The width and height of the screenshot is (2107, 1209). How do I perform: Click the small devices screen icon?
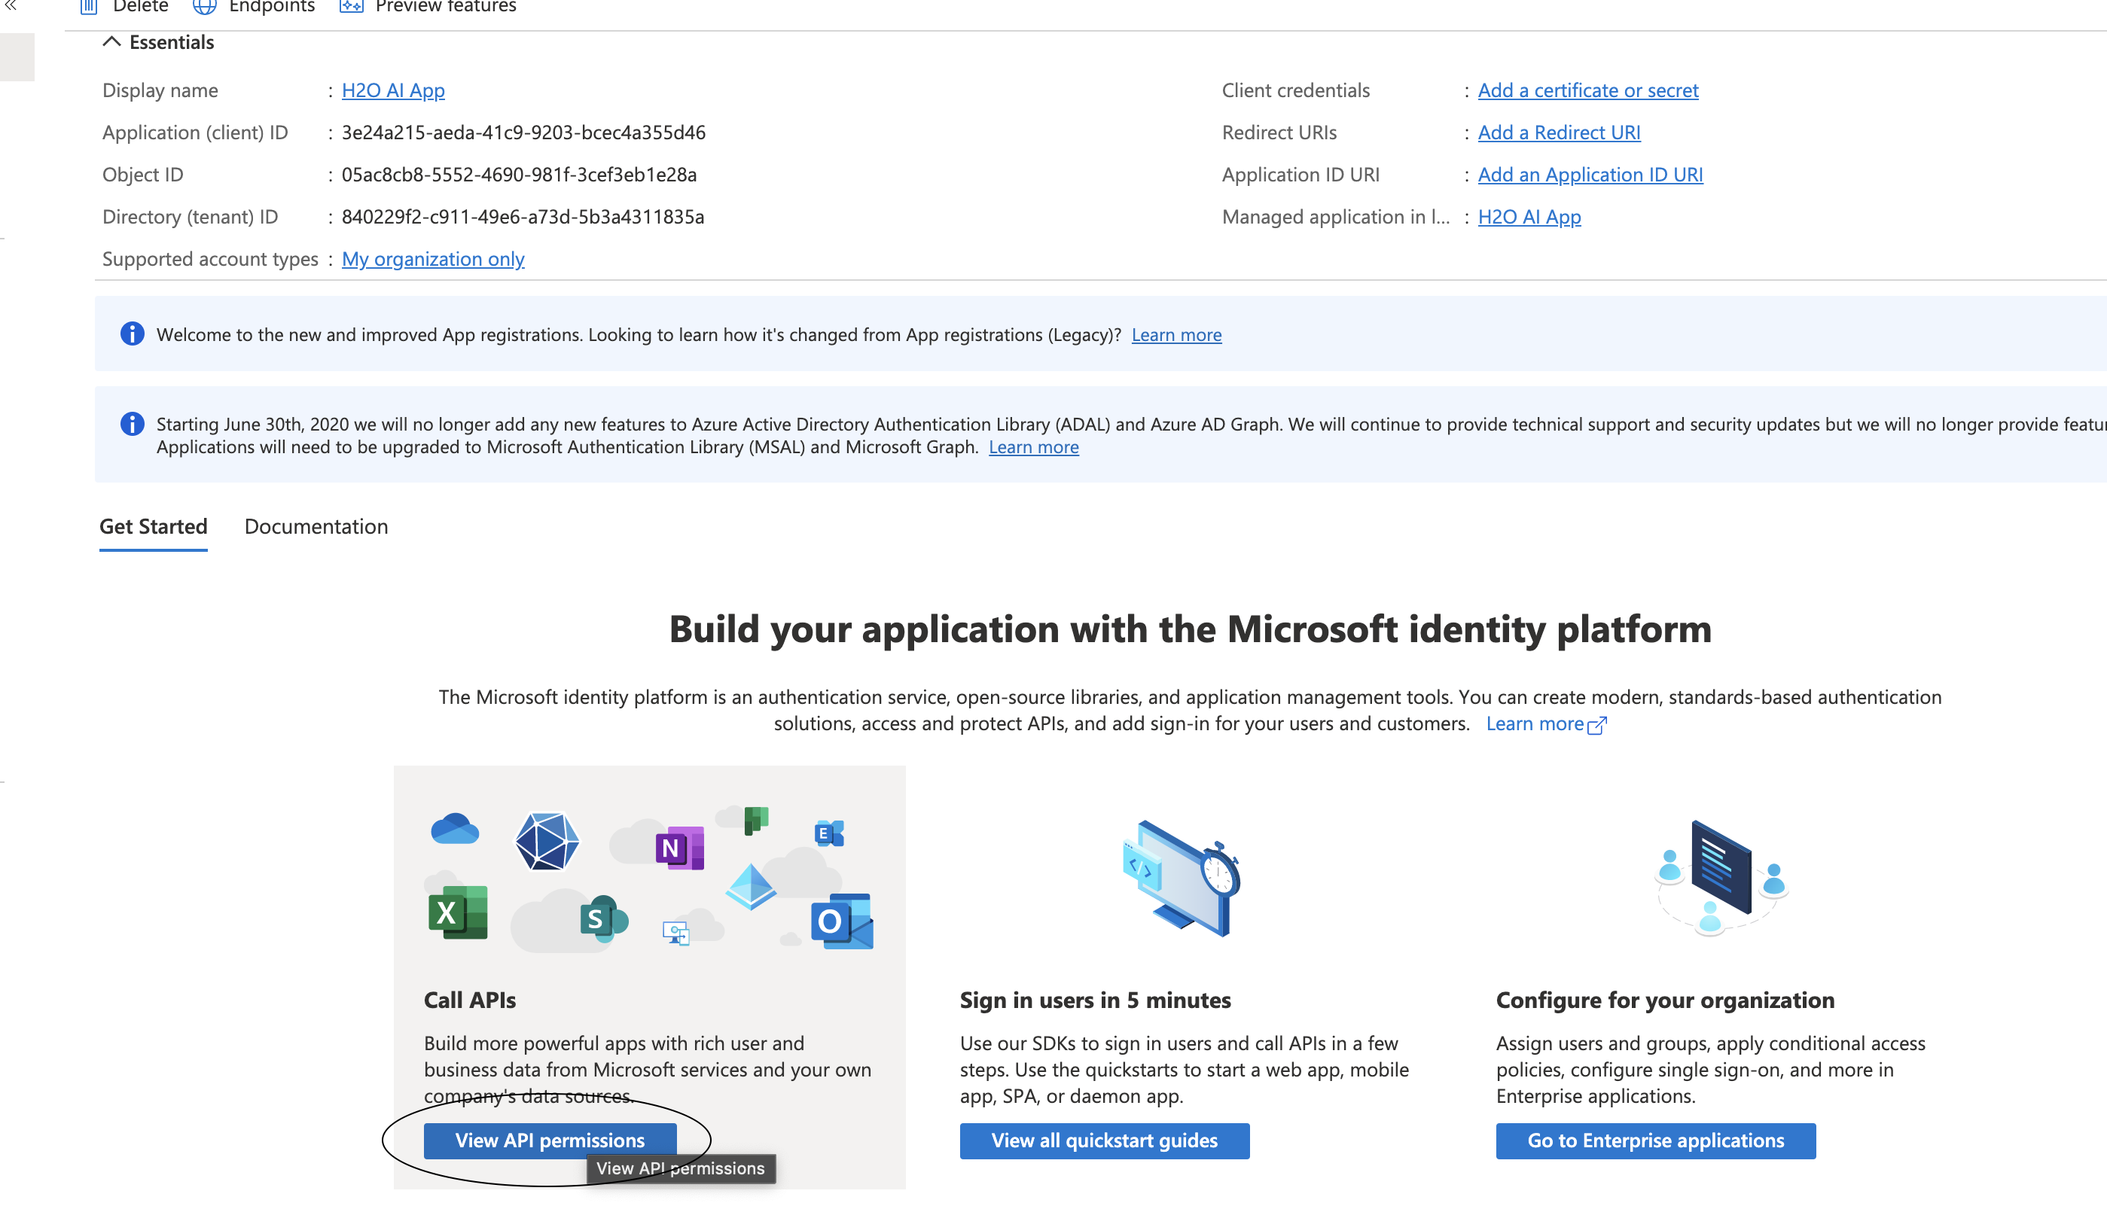point(676,933)
